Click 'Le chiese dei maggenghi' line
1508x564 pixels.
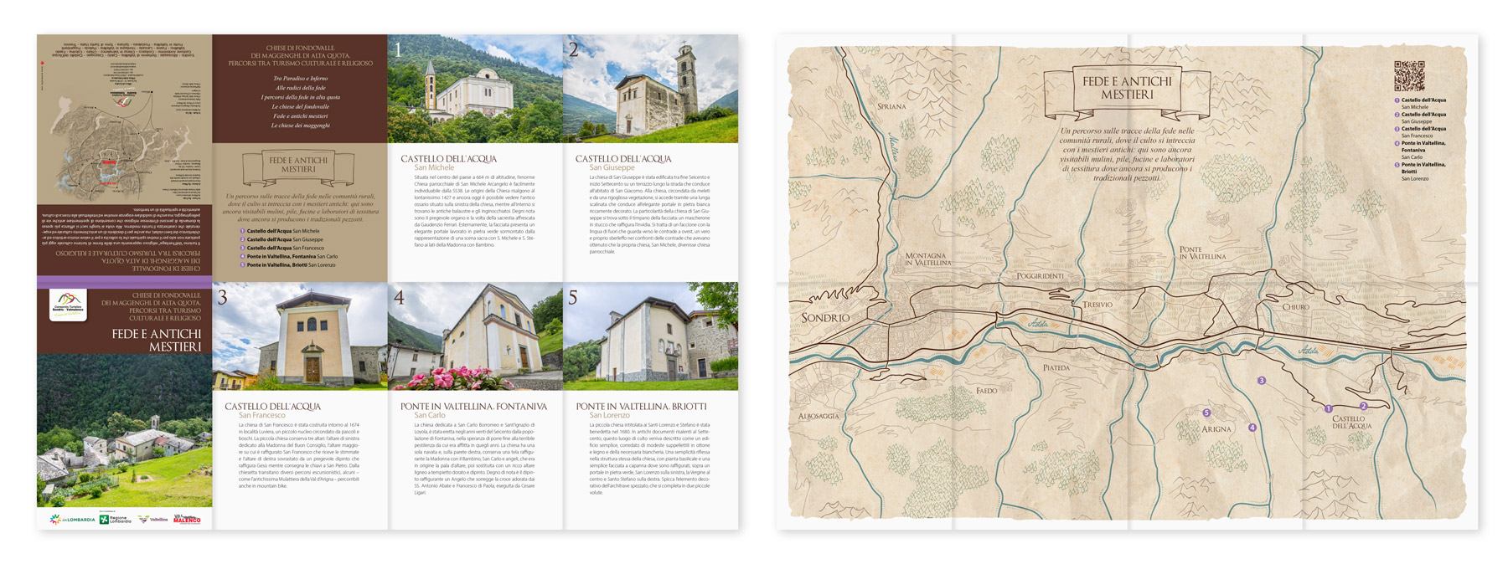300,126
